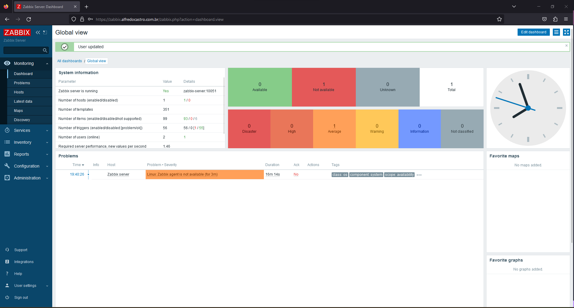Click 'scope: availability' tag
The height and width of the screenshot is (308, 574).
tap(399, 175)
